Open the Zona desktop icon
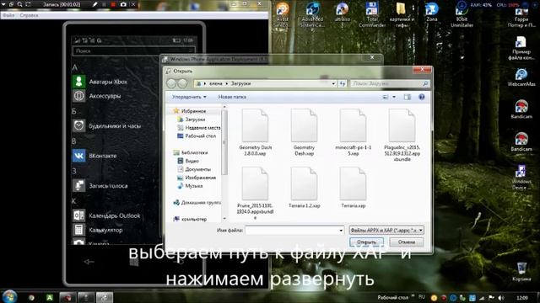 click(x=432, y=12)
